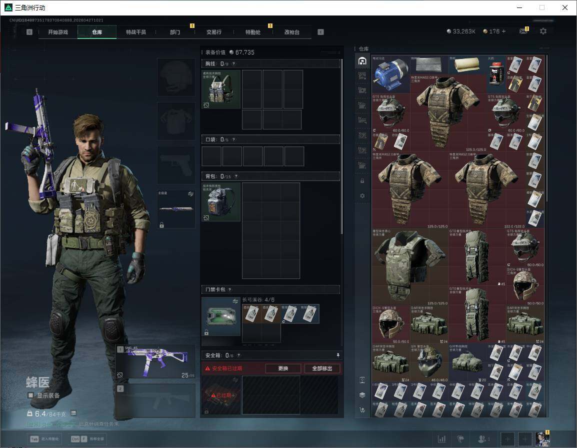Open the 特战干员 tab
Screen dimensions: 577x448
(136, 32)
